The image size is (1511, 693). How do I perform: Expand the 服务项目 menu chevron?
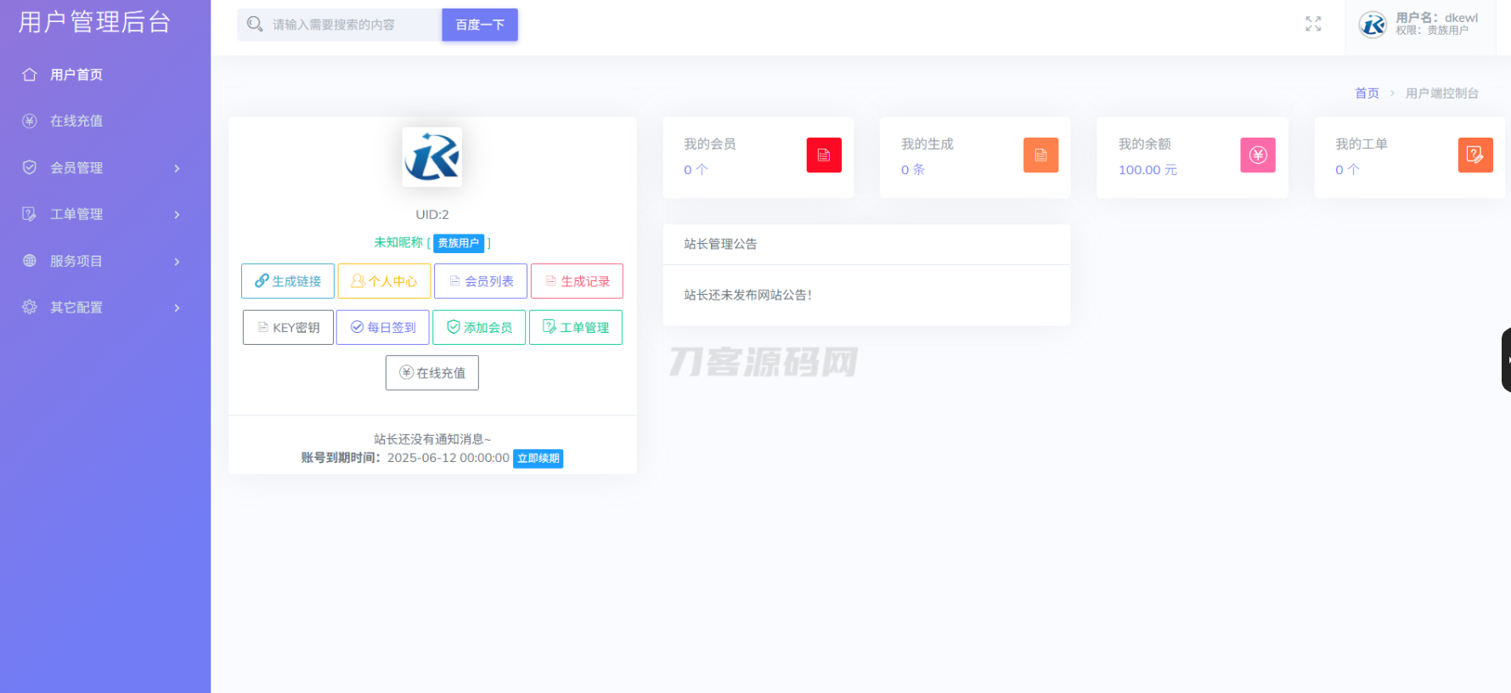[177, 262]
